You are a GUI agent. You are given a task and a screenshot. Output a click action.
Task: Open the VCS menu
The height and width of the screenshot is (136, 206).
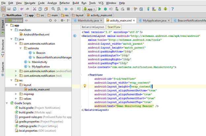click(x=101, y=3)
